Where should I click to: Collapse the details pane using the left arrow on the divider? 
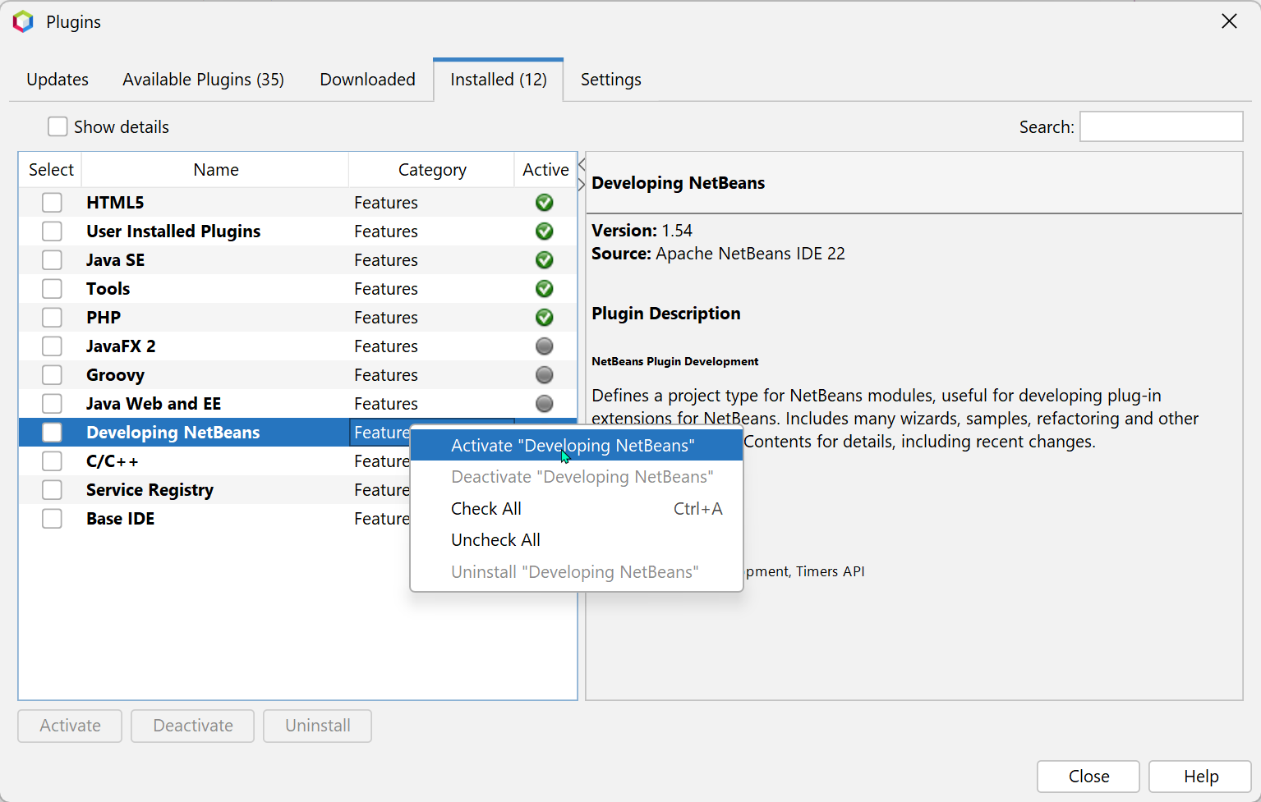[582, 165]
